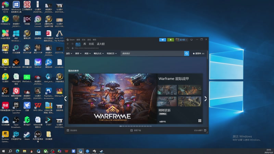This screenshot has width=274, height=154.
Task: Click the Steam store URL address text
Action: pyautogui.click(x=87, y=48)
